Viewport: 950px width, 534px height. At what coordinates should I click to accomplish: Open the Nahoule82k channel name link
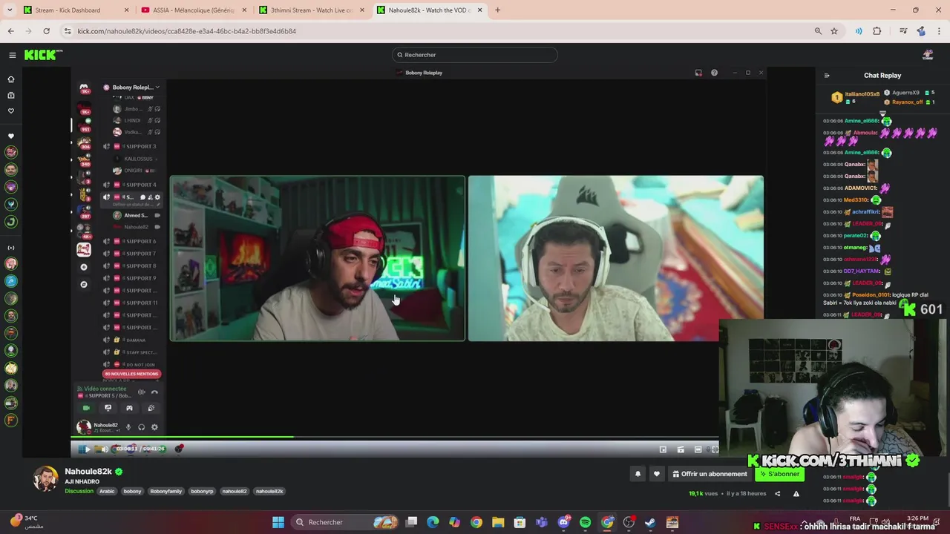(x=88, y=472)
